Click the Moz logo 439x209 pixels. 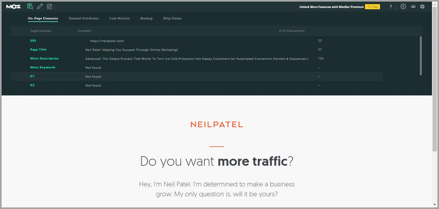point(13,7)
